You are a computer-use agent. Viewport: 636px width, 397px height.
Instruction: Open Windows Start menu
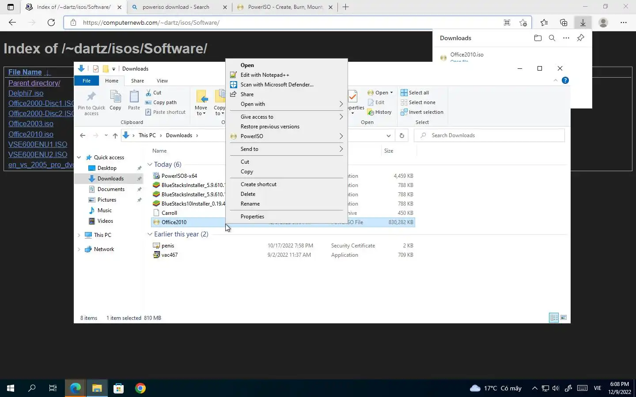click(11, 388)
